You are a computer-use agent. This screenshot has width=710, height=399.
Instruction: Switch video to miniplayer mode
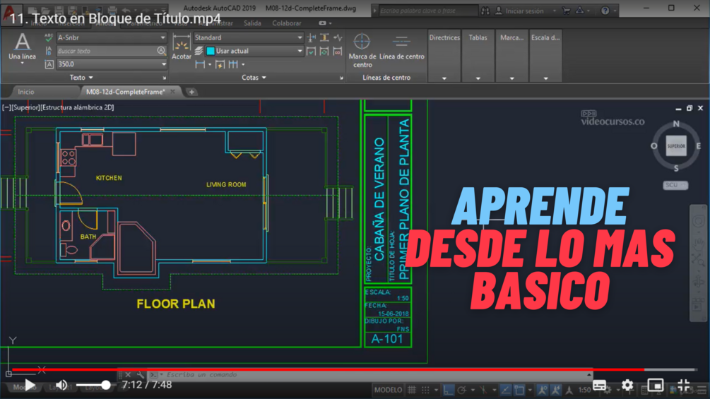pyautogui.click(x=655, y=385)
